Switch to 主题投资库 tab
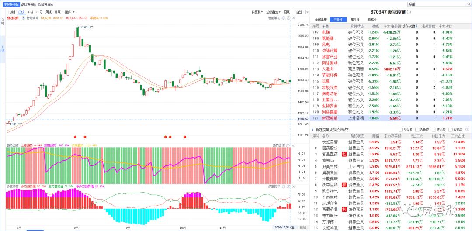 (11, 4)
